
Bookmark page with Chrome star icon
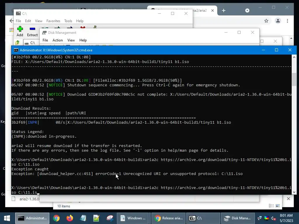coord(266,21)
